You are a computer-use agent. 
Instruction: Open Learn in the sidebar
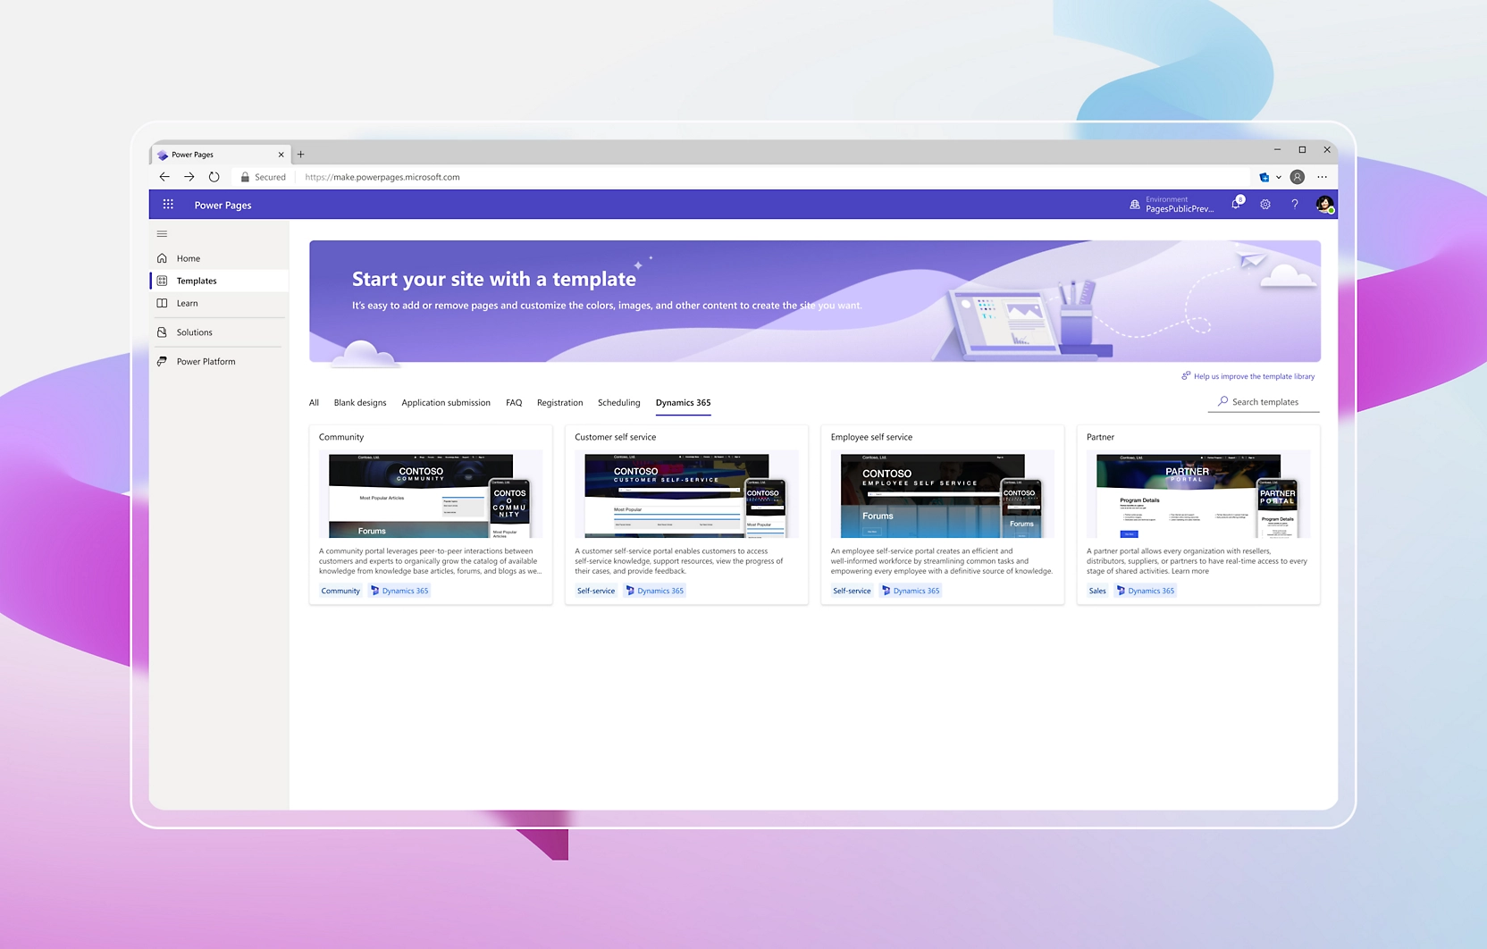point(219,303)
